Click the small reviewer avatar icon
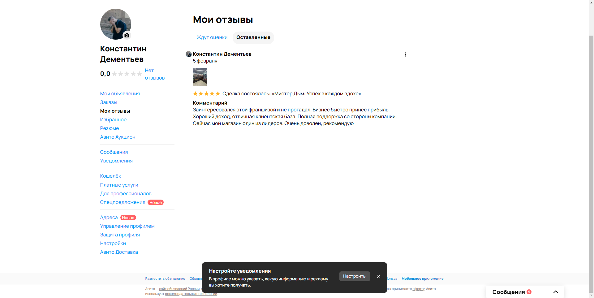The image size is (594, 298). click(188, 54)
